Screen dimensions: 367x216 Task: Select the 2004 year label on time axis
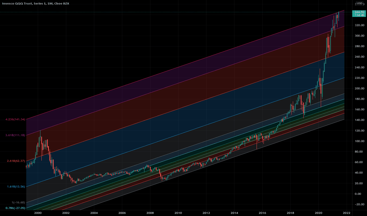[x=94, y=213]
